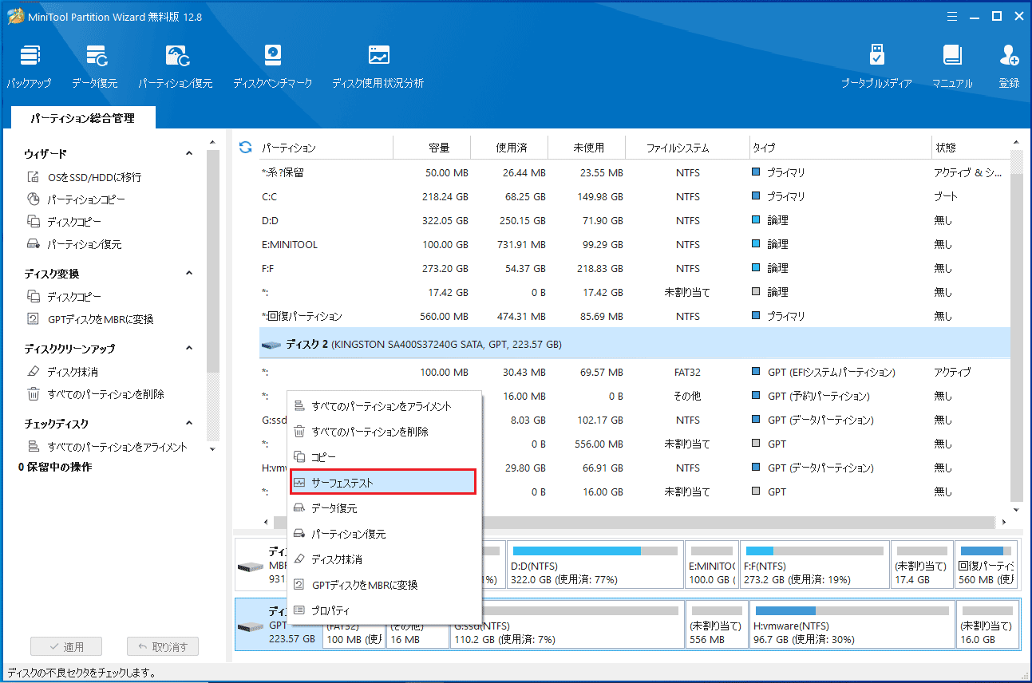Open ディスク使用状況分析 tool
Image resolution: width=1032 pixels, height=683 pixels.
click(378, 66)
